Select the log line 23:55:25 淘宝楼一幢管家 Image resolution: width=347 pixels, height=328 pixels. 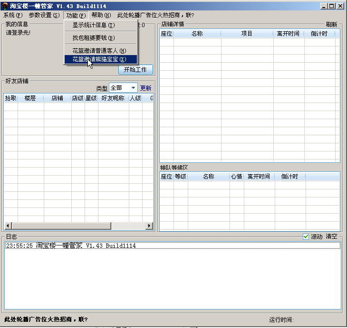coord(173,245)
